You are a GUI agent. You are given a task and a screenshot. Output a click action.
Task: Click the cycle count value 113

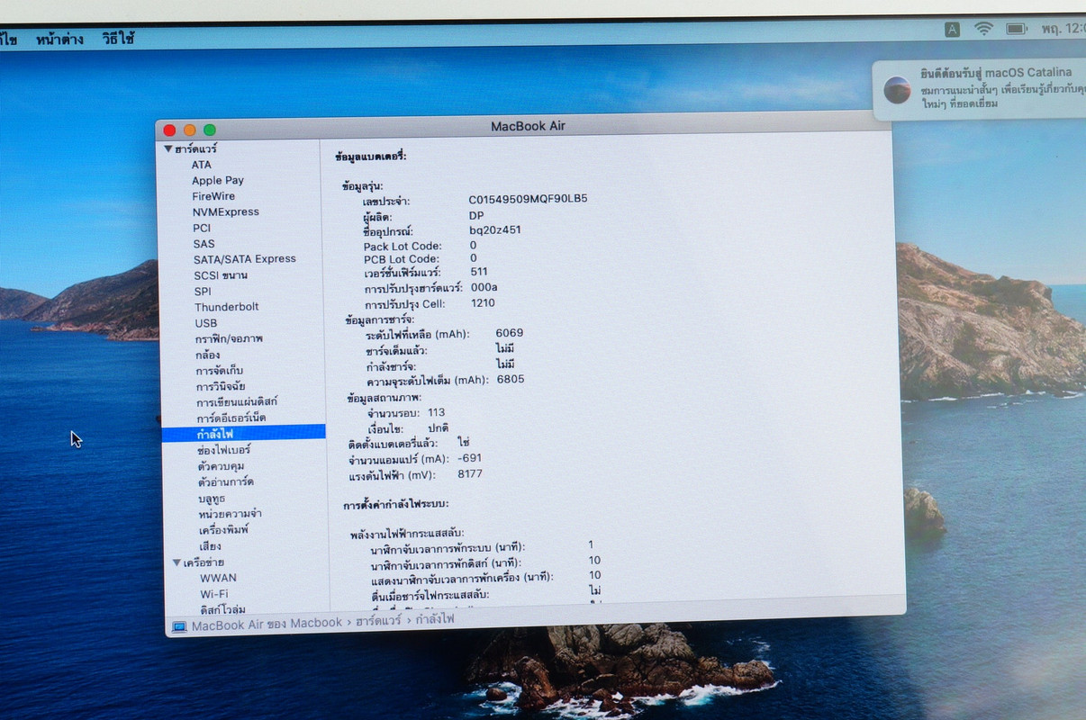pyautogui.click(x=437, y=413)
